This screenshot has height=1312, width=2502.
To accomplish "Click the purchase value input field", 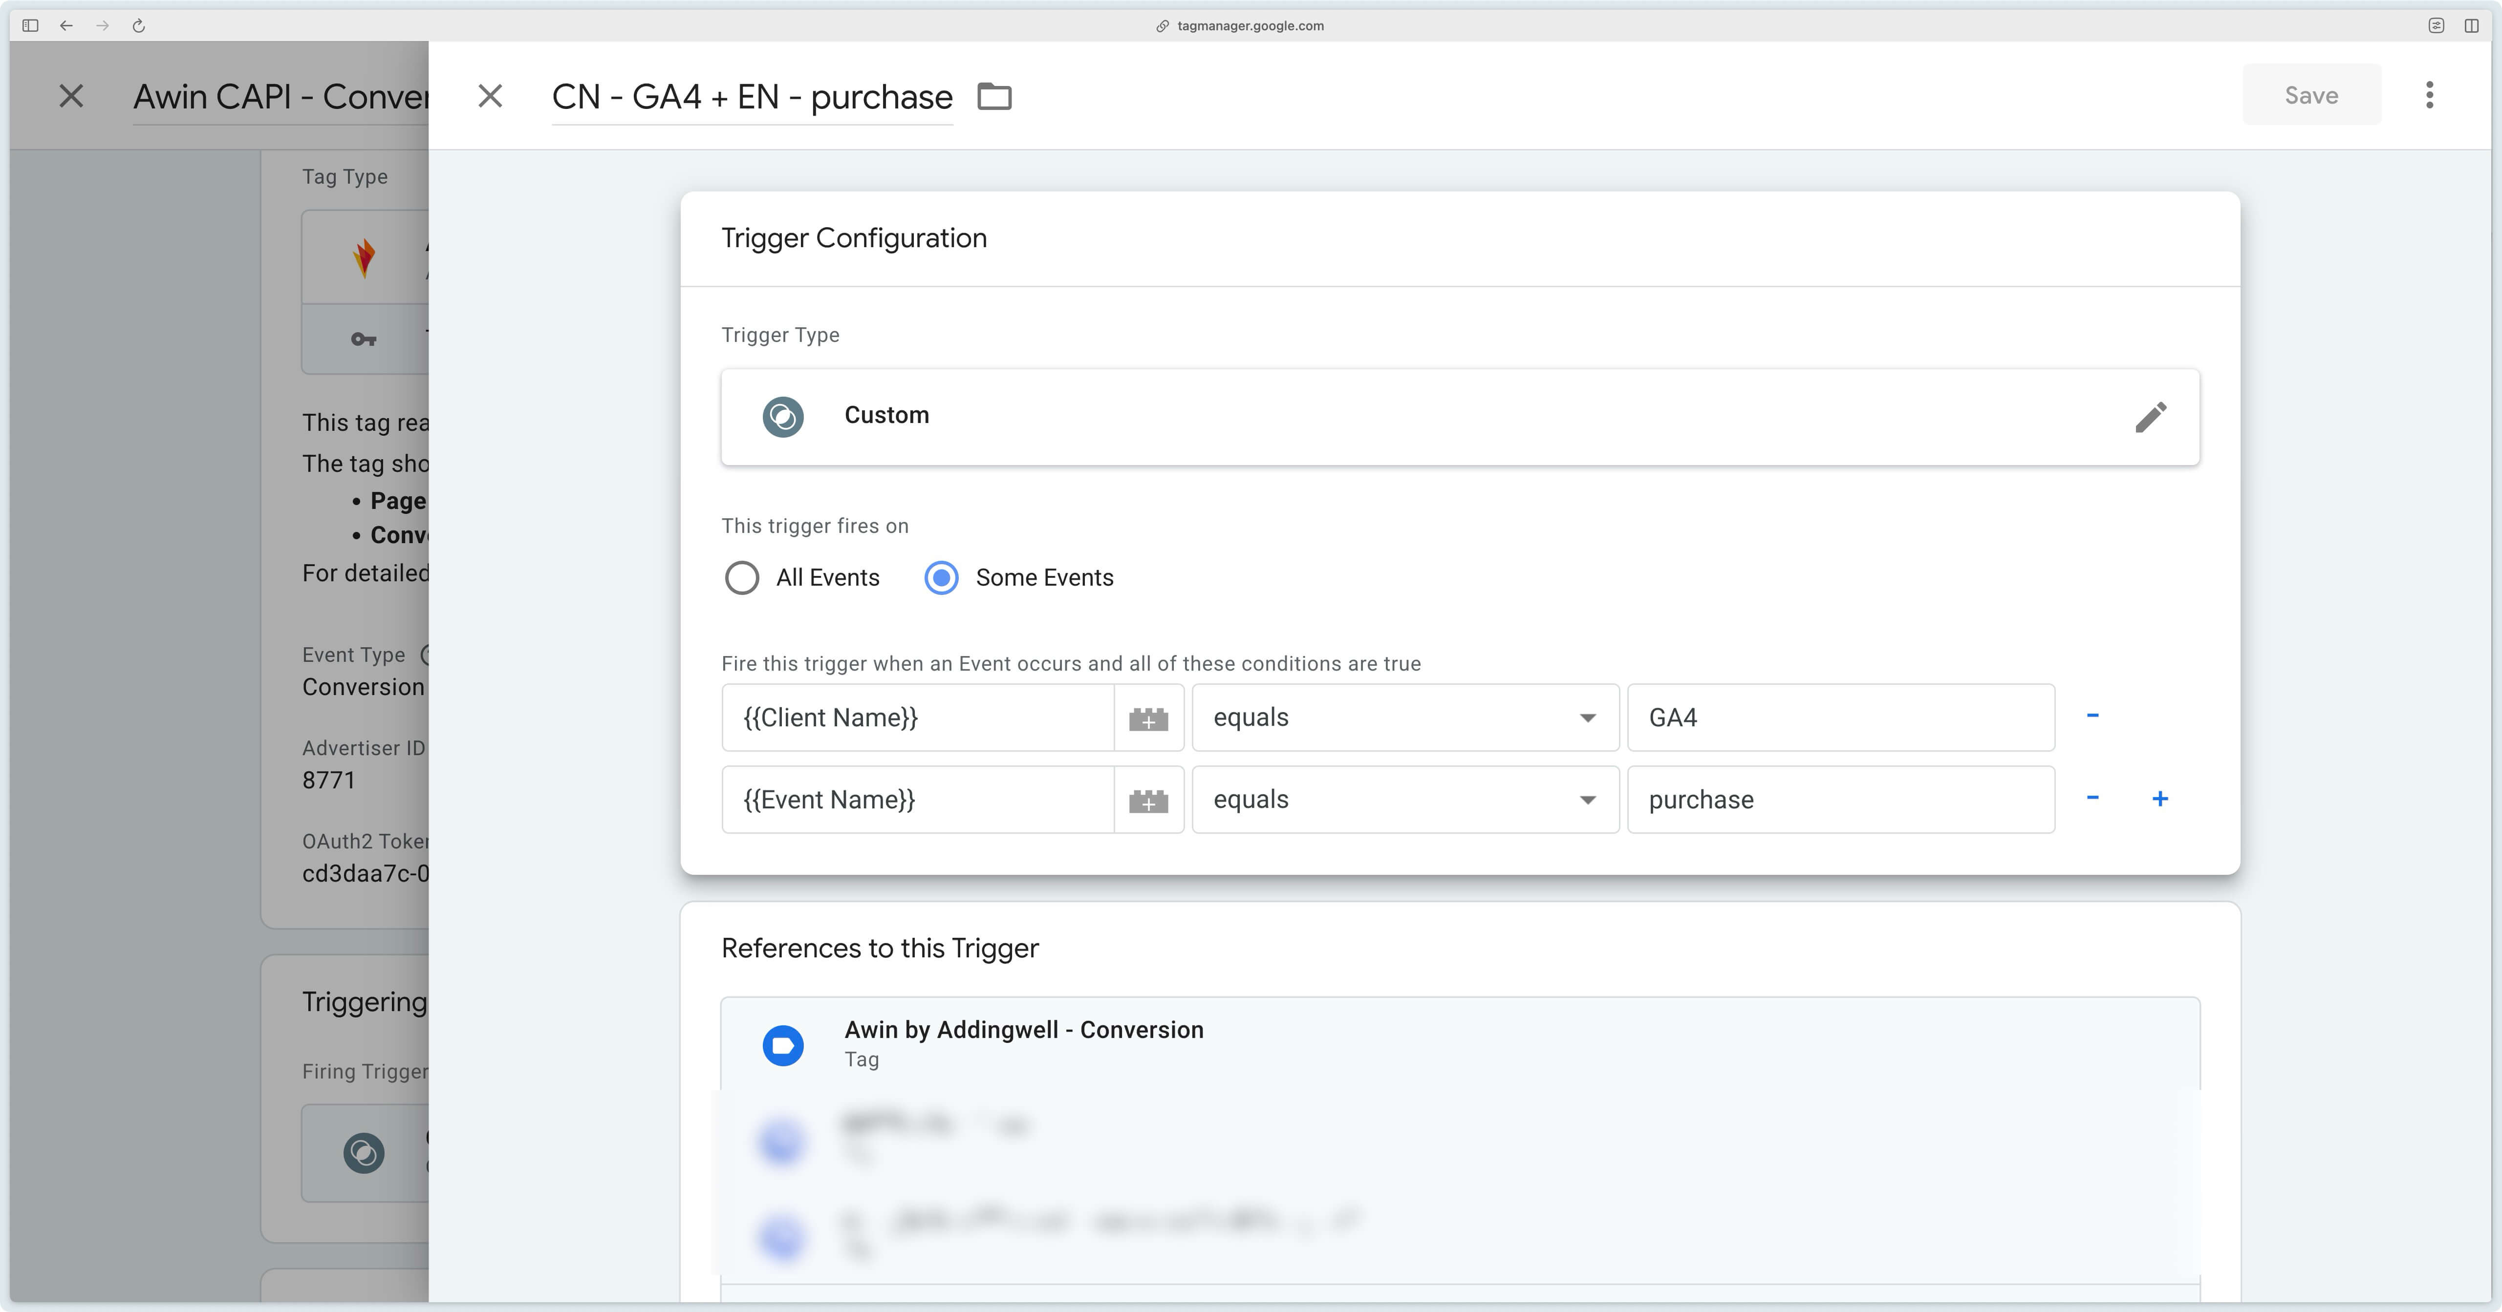I will (1840, 800).
